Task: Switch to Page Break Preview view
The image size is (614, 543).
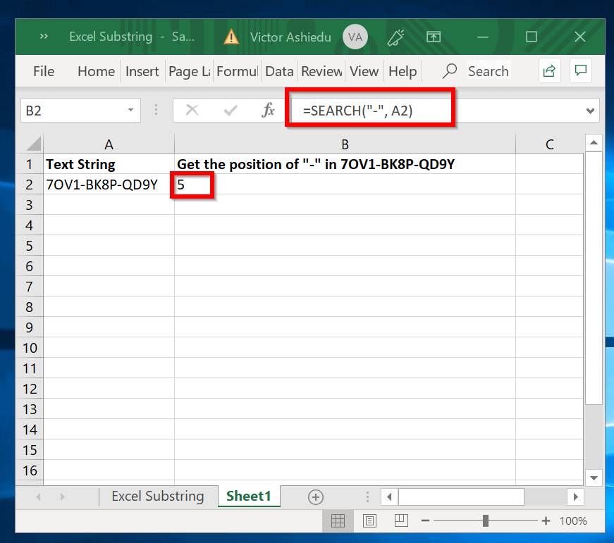Action: pos(401,520)
